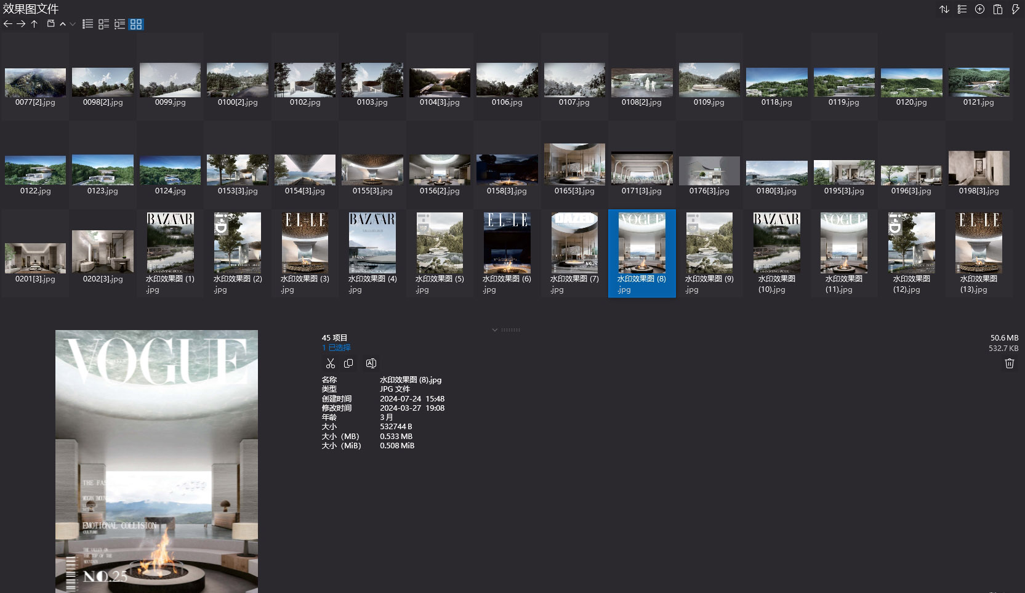Go up one folder with the up arrow
1025x593 pixels.
coord(34,24)
